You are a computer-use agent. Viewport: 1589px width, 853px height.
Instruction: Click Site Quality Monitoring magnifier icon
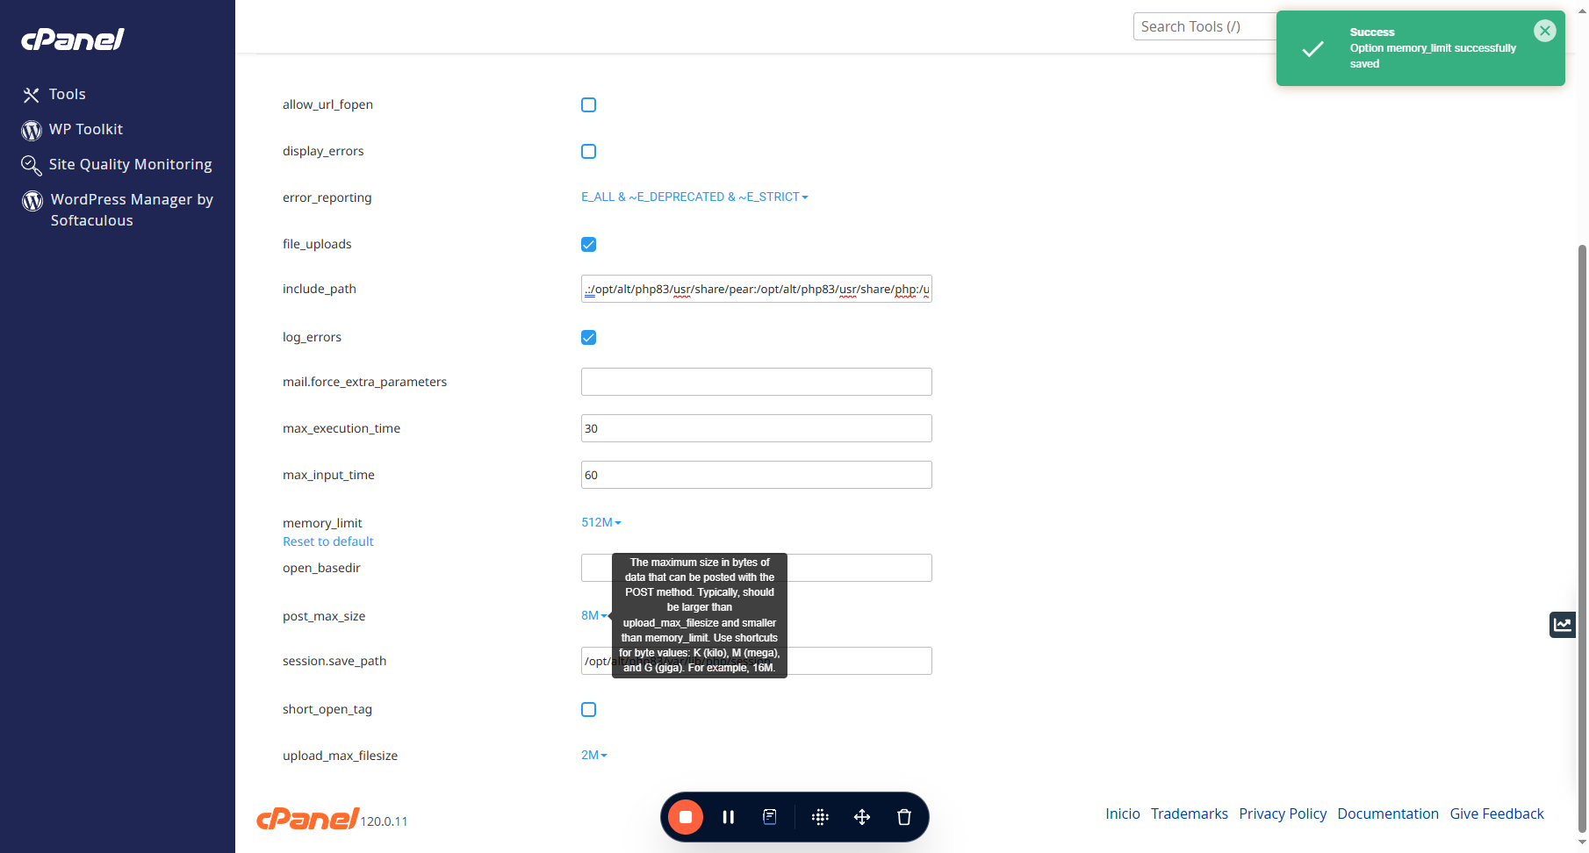[x=32, y=165]
